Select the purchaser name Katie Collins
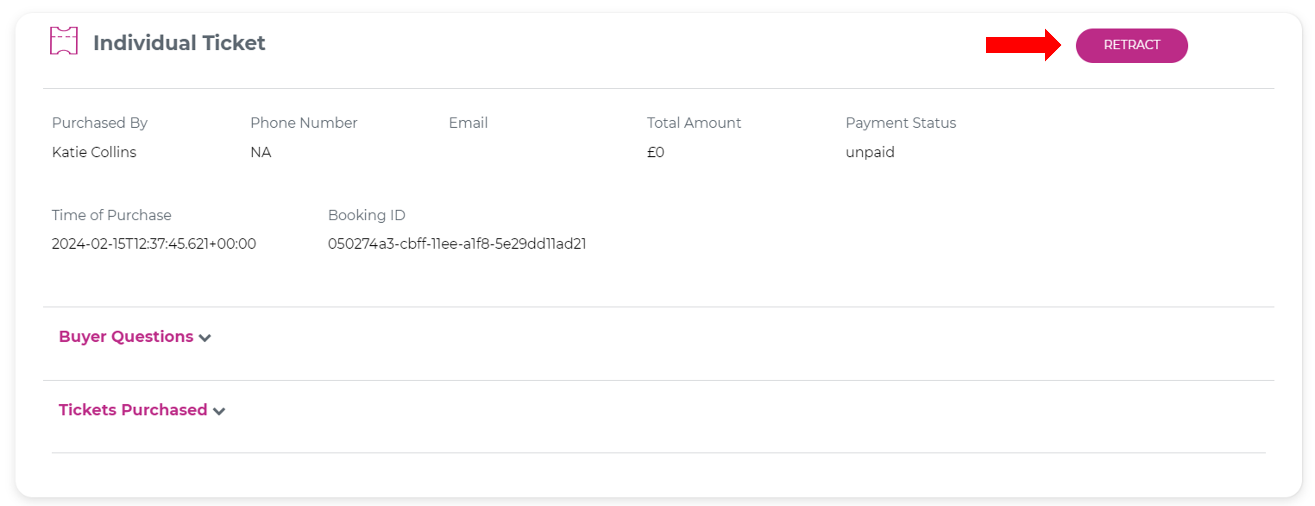The width and height of the screenshot is (1315, 506). tap(94, 152)
